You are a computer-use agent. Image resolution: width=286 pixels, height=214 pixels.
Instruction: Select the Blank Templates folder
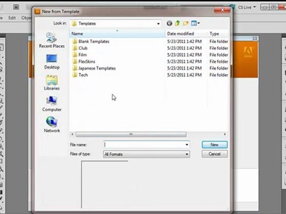pos(94,42)
